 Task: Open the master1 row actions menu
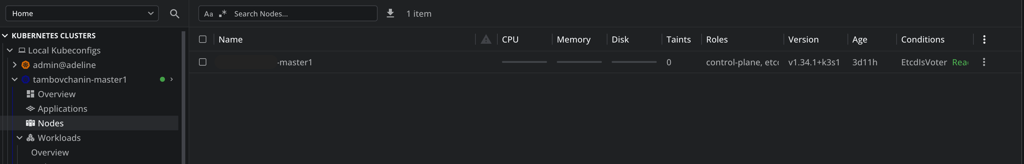984,62
